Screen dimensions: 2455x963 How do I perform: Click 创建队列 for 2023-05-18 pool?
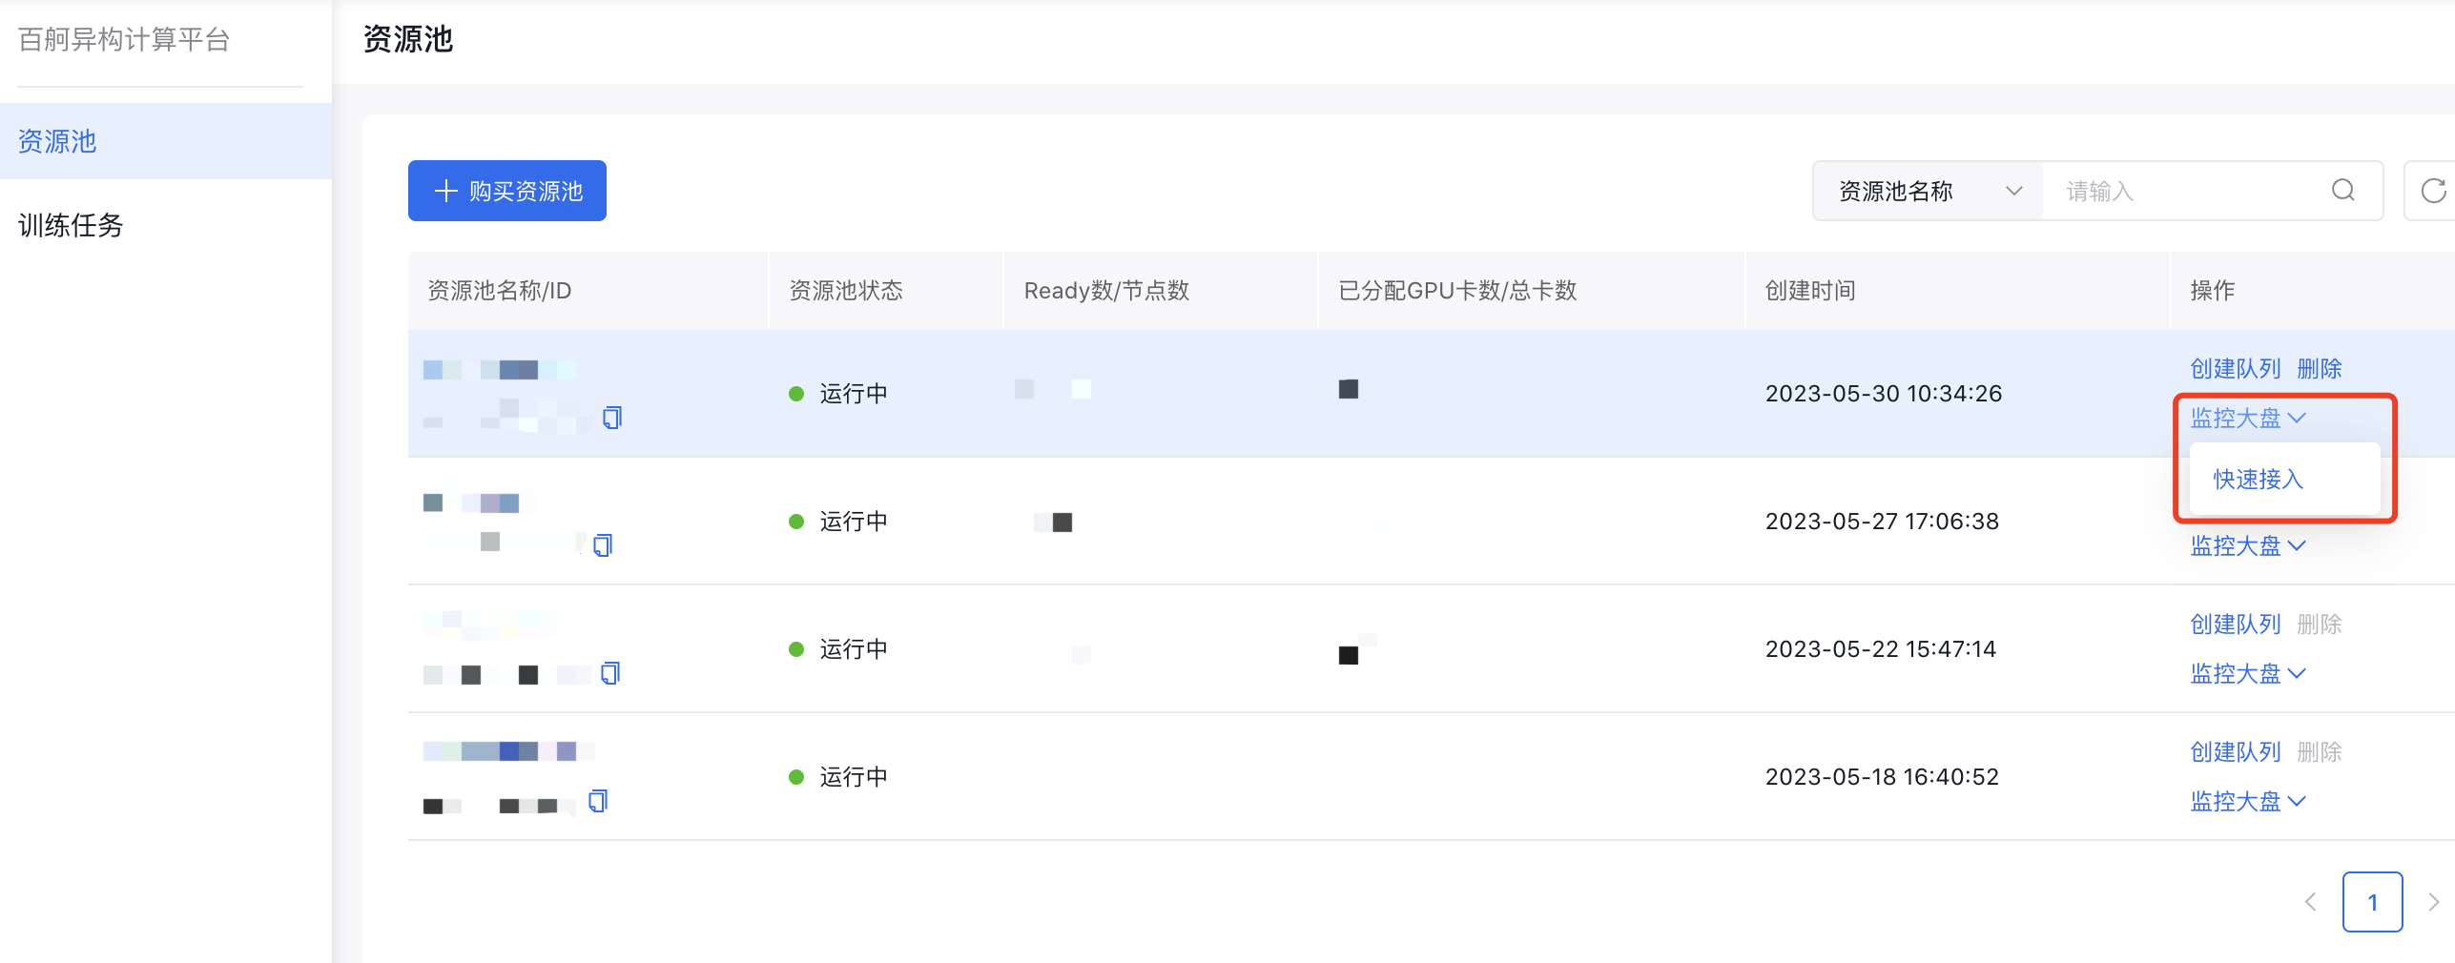pyautogui.click(x=2235, y=751)
